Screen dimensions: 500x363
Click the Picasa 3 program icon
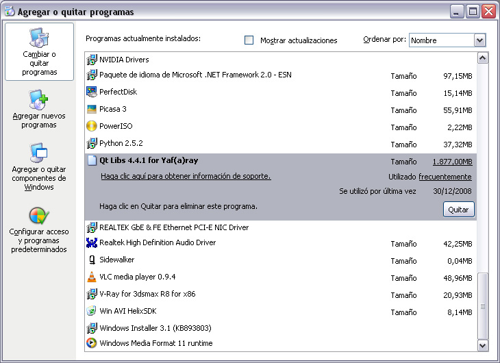click(x=92, y=109)
